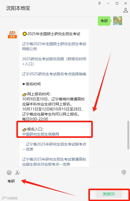Expand the screenshot tool options arrow
Screen dimensions: 130x201
[x=20, y=173]
